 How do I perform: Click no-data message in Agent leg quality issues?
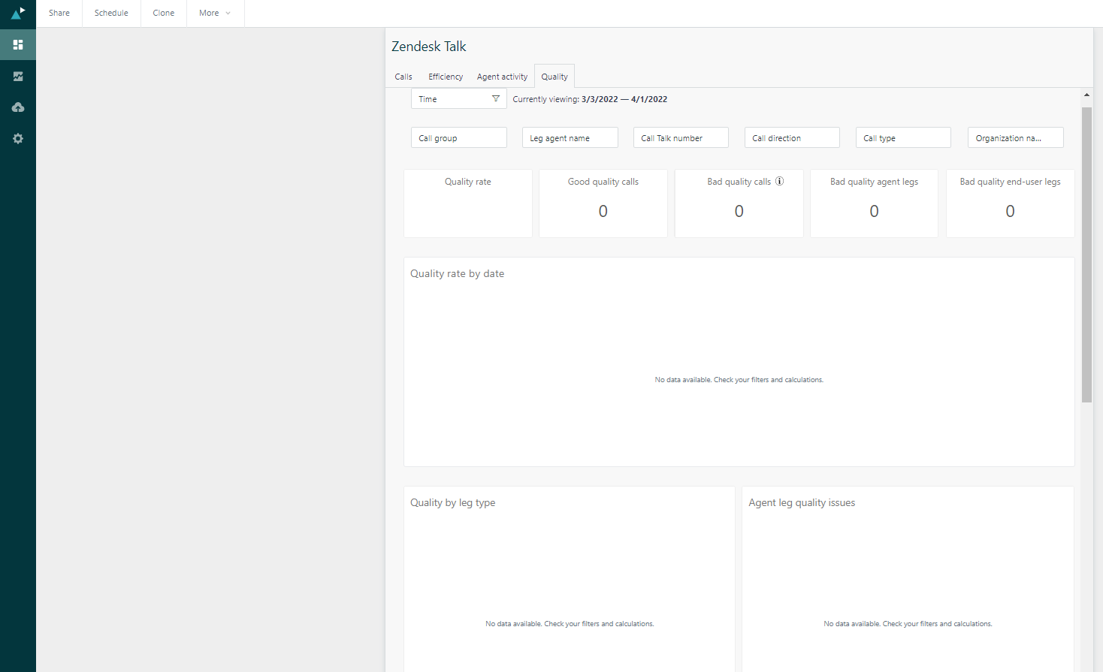pos(908,624)
